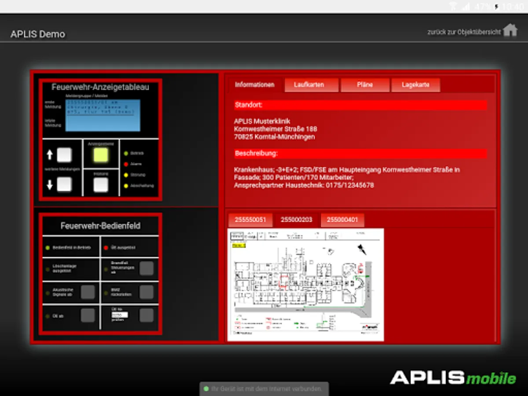
Task: Click 'Ansprechpartner Haustechnik: 0175/12345678' line
Action: (304, 185)
